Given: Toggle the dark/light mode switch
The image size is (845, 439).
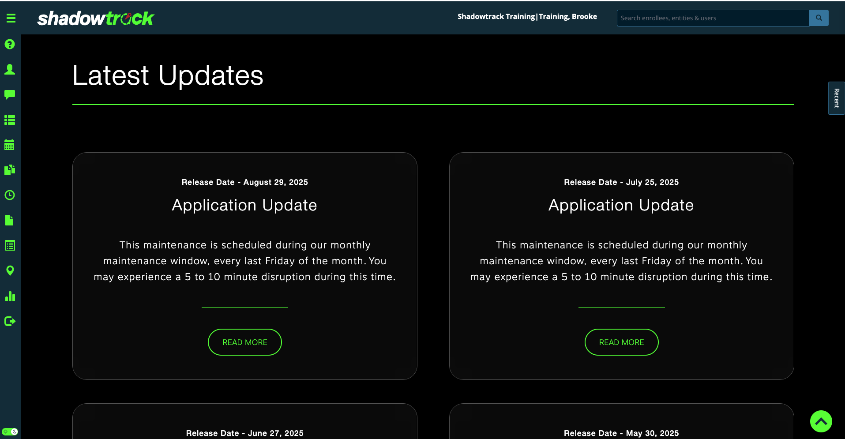Looking at the screenshot, I should (x=10, y=431).
